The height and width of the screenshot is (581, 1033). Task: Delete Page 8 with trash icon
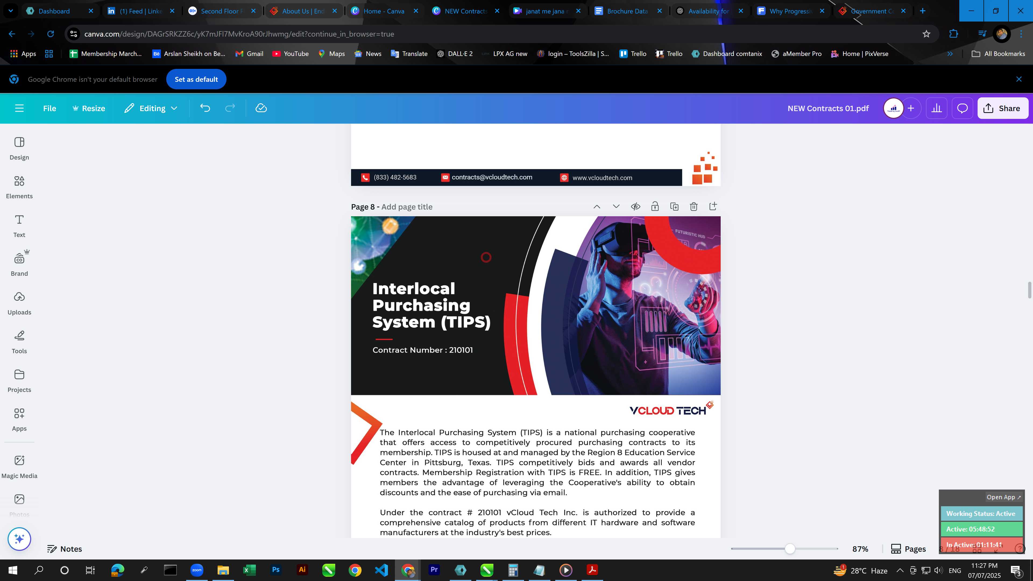coord(694,207)
